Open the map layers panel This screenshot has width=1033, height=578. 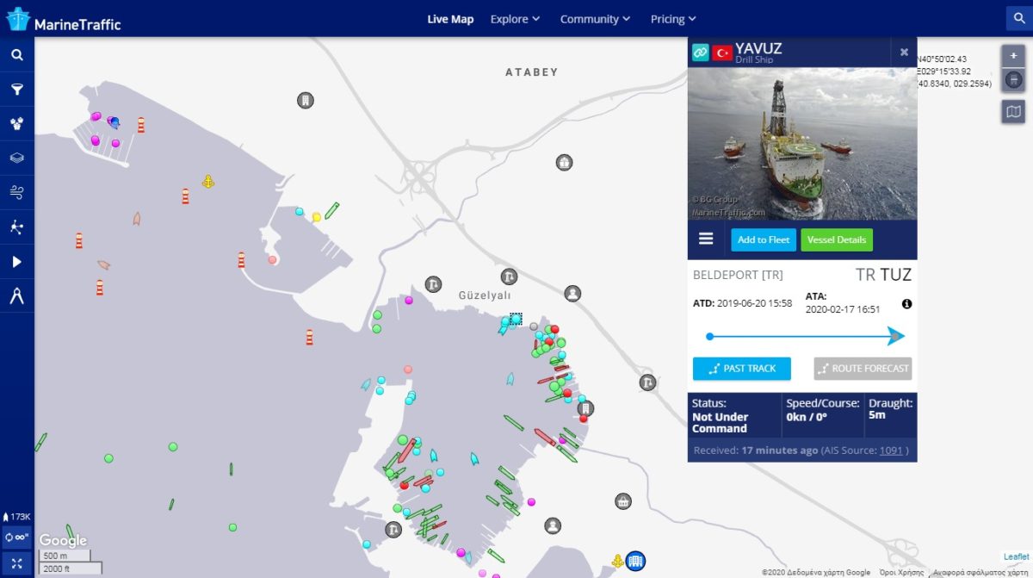pyautogui.click(x=16, y=158)
